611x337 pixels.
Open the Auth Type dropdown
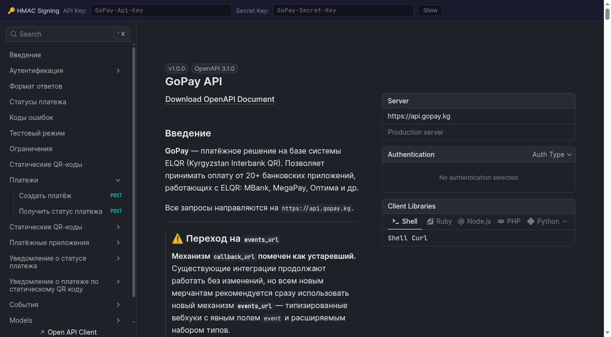click(x=552, y=155)
